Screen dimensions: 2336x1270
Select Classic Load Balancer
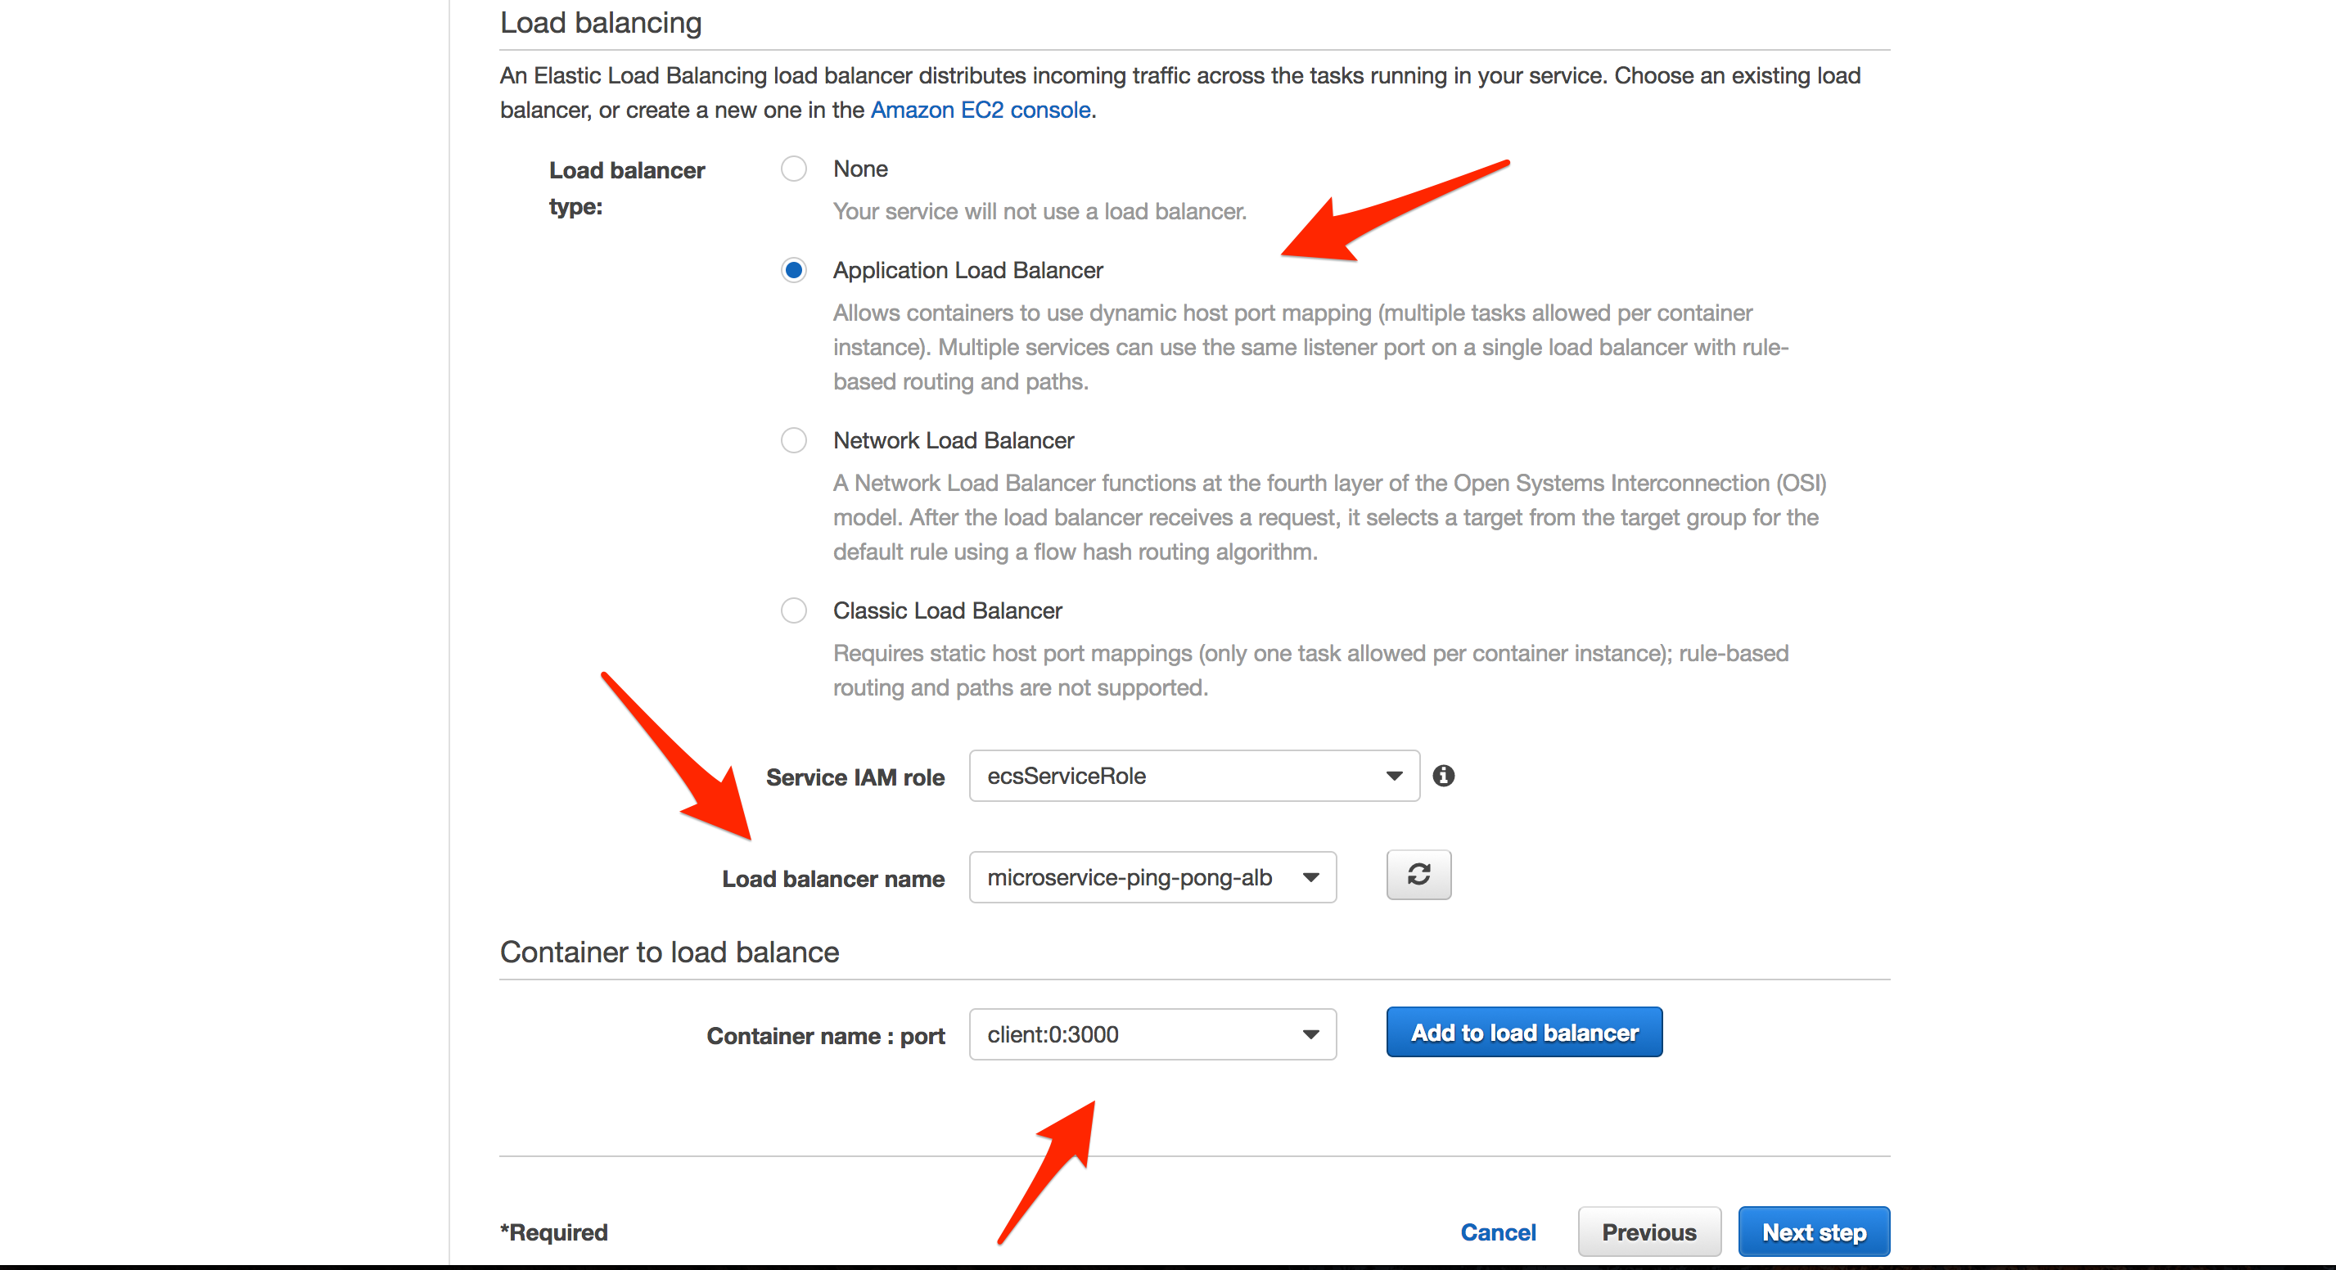[793, 610]
